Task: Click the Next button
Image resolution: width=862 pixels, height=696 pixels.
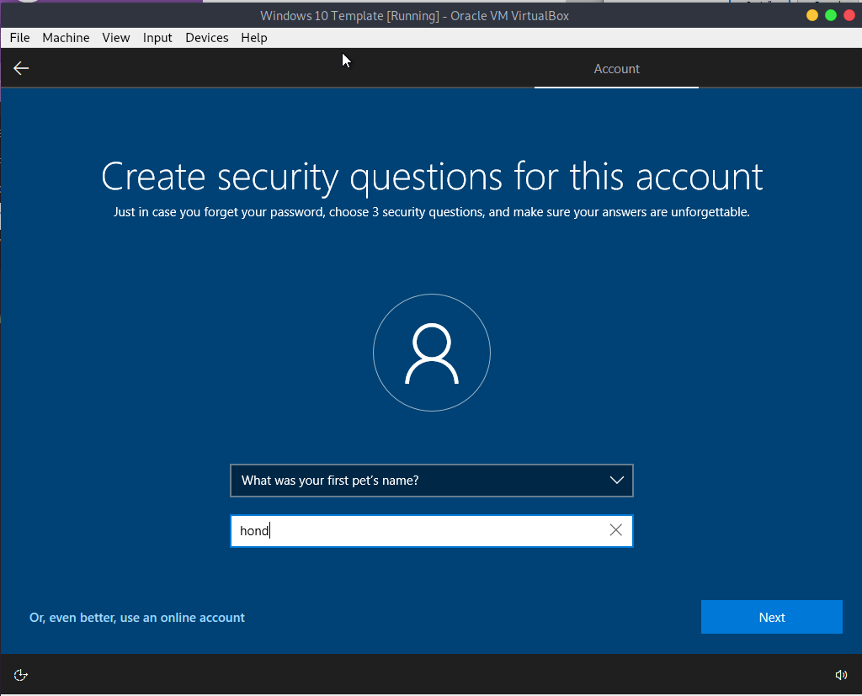Action: [771, 617]
